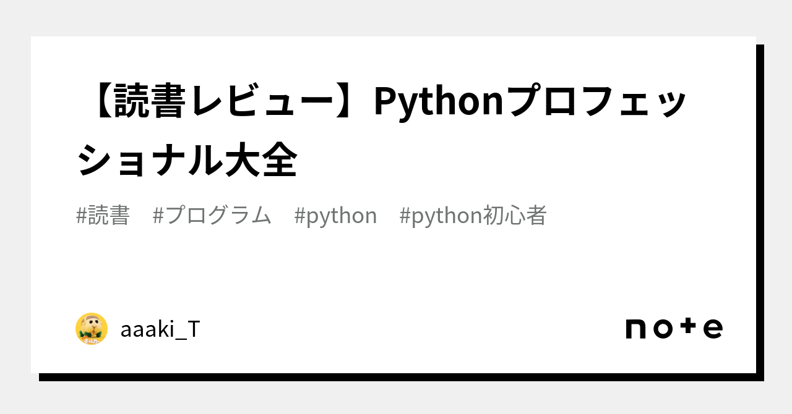Click the word Python in the title

click(439, 103)
